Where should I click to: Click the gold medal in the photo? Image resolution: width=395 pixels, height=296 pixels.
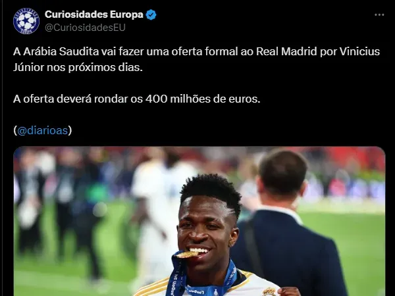[187, 255]
